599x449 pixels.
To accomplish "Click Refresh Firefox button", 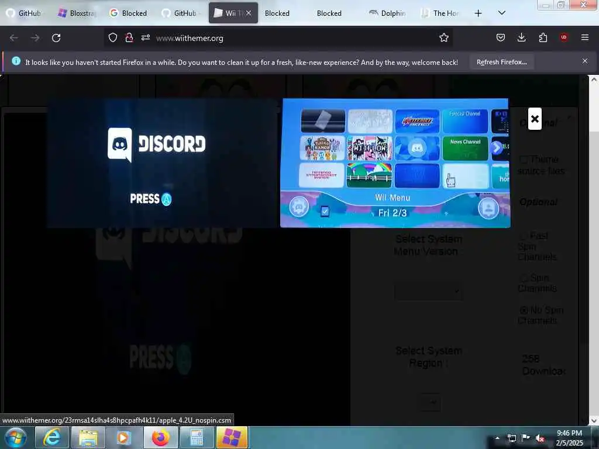I will (501, 62).
